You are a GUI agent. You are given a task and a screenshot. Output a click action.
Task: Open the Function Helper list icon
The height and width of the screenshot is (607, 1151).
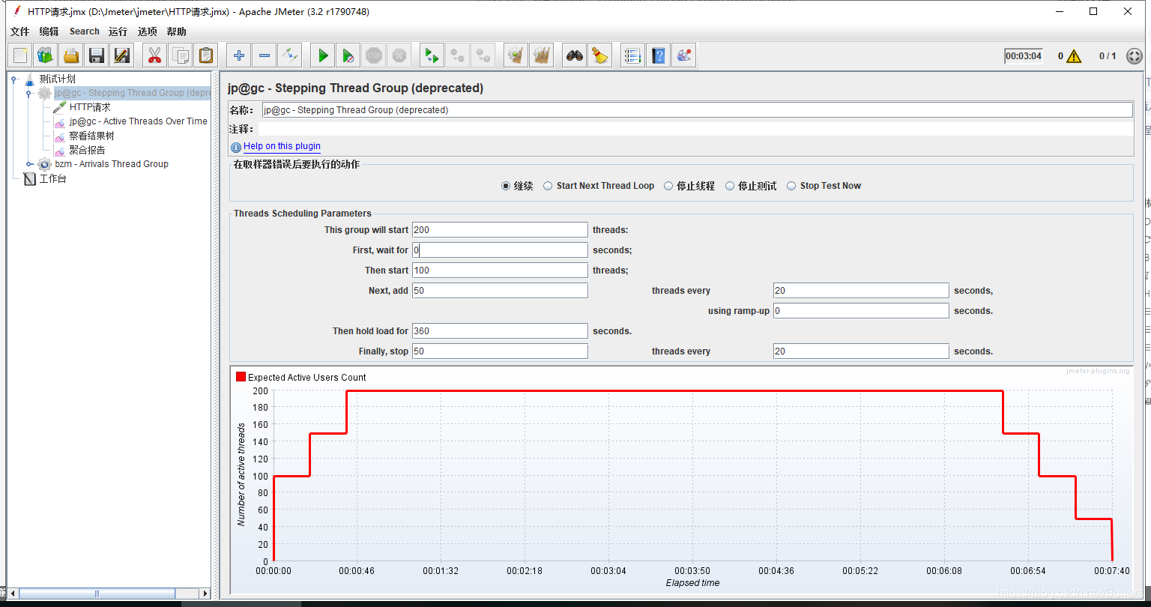pos(633,55)
